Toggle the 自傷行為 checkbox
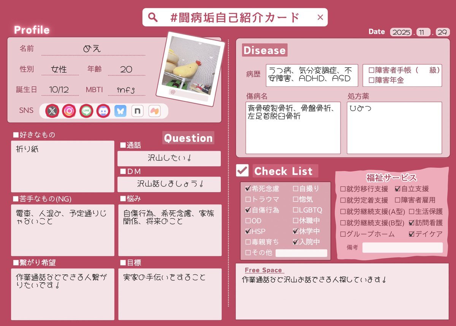The image size is (456, 326). click(248, 210)
